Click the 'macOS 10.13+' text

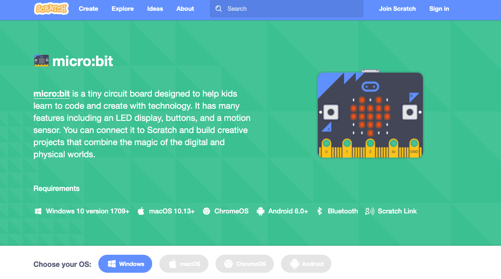171,211
